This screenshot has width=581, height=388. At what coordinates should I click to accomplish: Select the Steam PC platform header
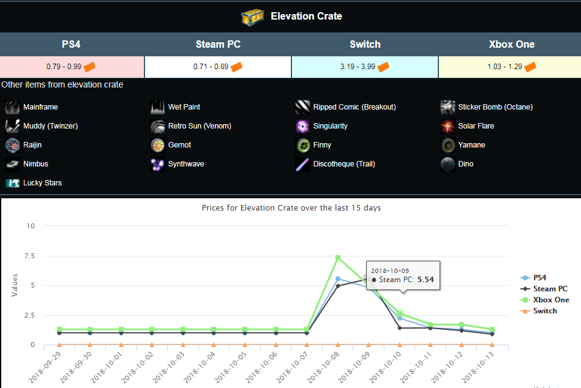pyautogui.click(x=218, y=45)
